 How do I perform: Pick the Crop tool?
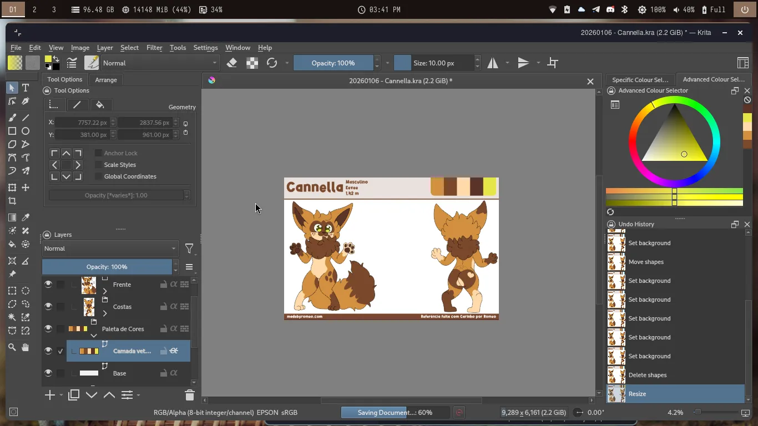point(12,201)
